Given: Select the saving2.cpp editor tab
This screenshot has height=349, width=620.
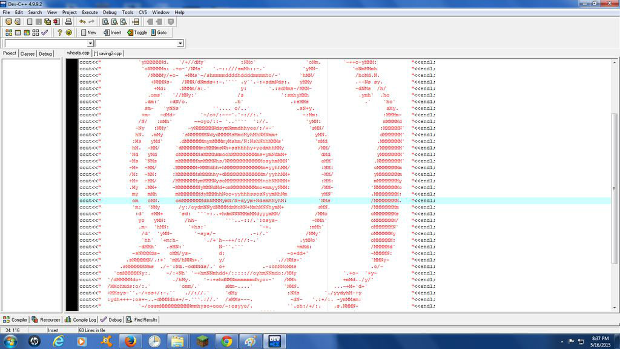Looking at the screenshot, I should point(108,53).
